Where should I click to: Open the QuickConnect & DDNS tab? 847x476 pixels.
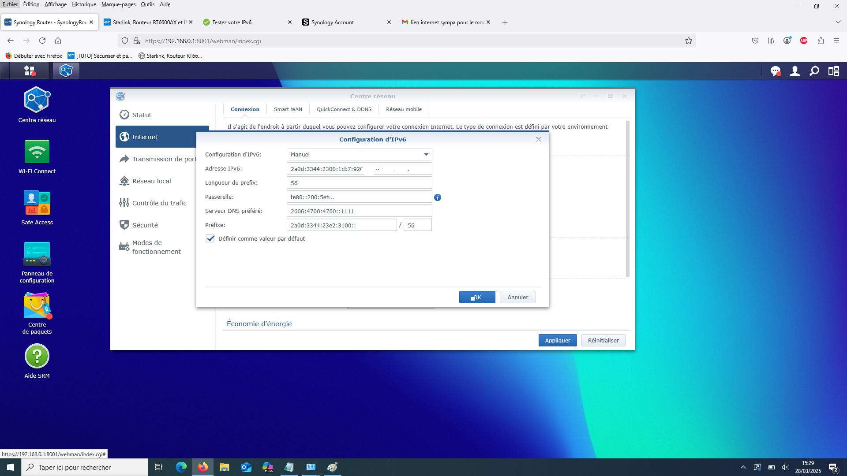point(344,109)
